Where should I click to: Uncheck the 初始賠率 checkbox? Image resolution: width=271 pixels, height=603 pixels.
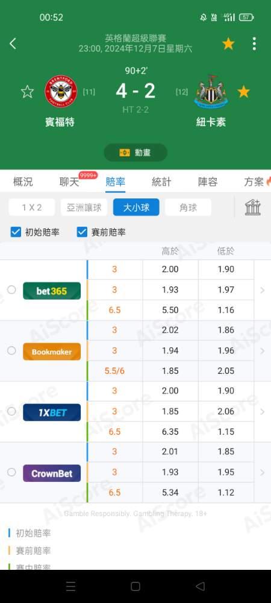coord(16,232)
